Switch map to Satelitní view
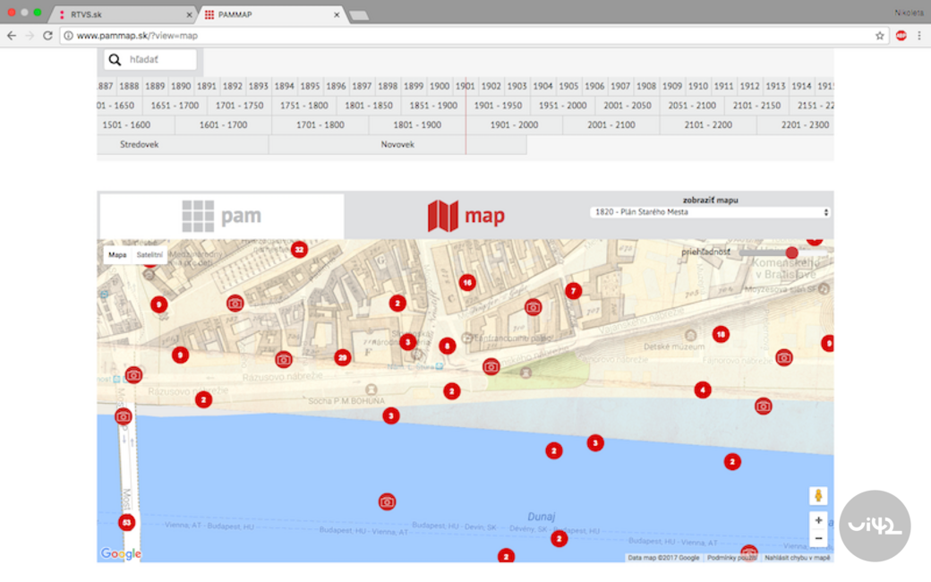The image size is (931, 582). tap(149, 255)
